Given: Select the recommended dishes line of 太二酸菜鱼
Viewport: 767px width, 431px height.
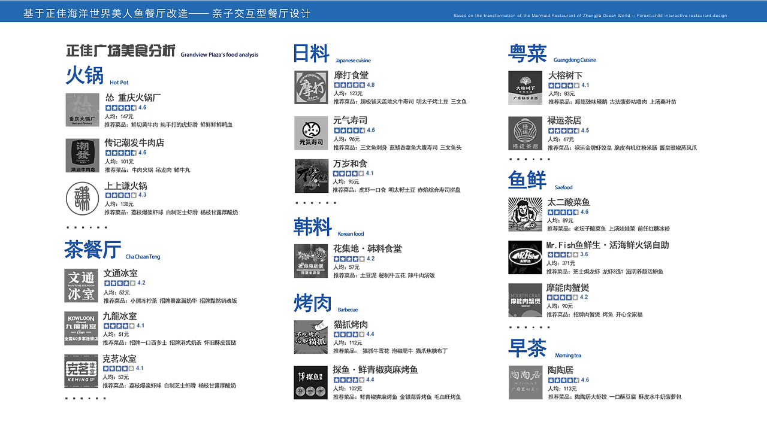Looking at the screenshot, I should click(x=609, y=229).
